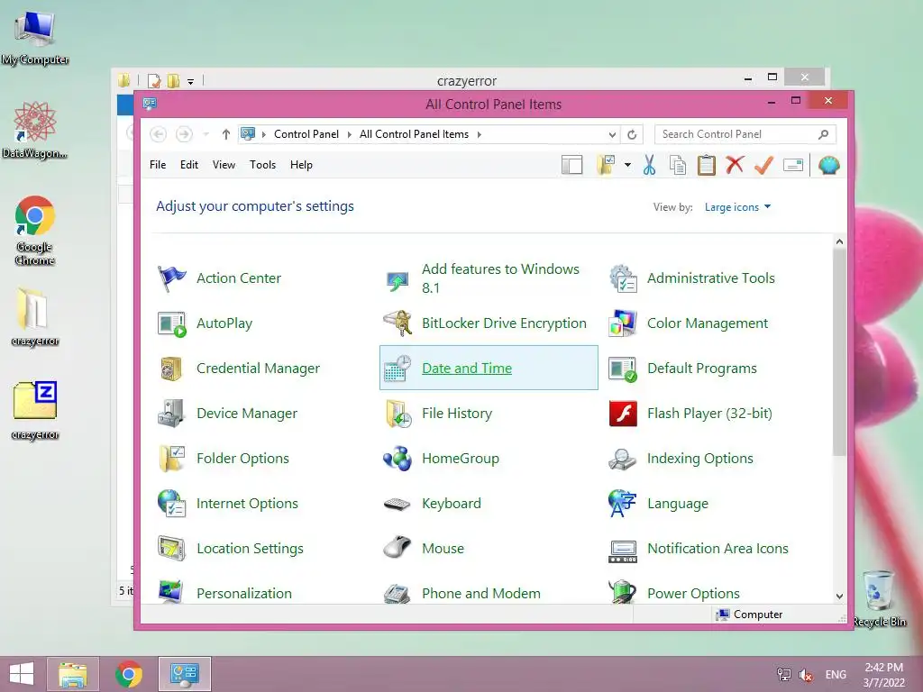Open the Folder Options icon

(172, 459)
